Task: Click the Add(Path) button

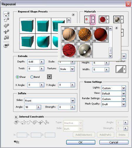Action: (105, 135)
